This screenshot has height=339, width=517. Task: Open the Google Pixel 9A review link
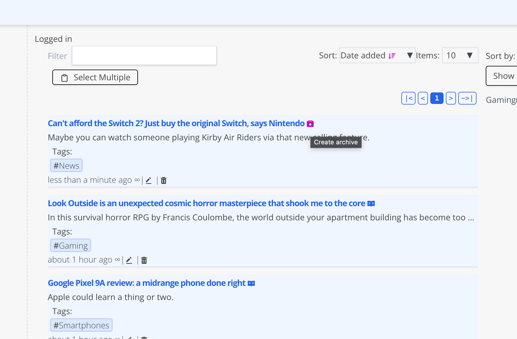[x=147, y=283]
